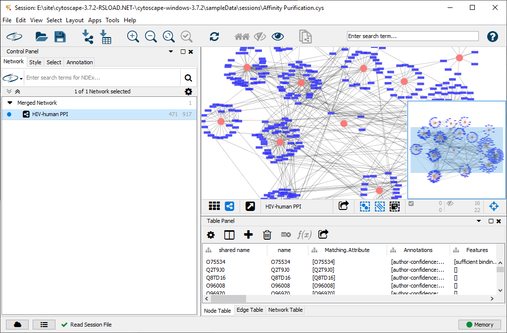Click the Enter search term field
The width and height of the screenshot is (507, 333).
tap(412, 36)
